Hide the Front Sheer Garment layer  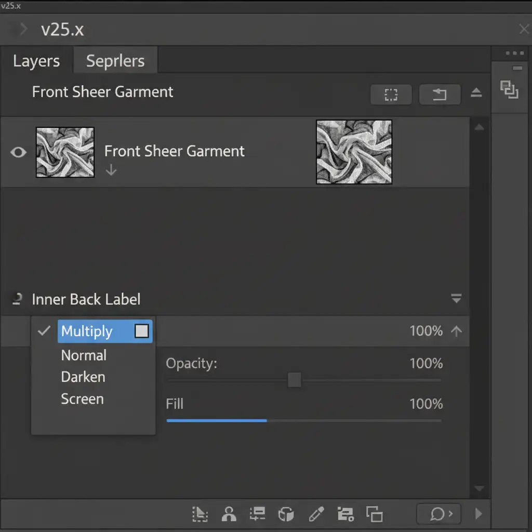click(x=19, y=152)
